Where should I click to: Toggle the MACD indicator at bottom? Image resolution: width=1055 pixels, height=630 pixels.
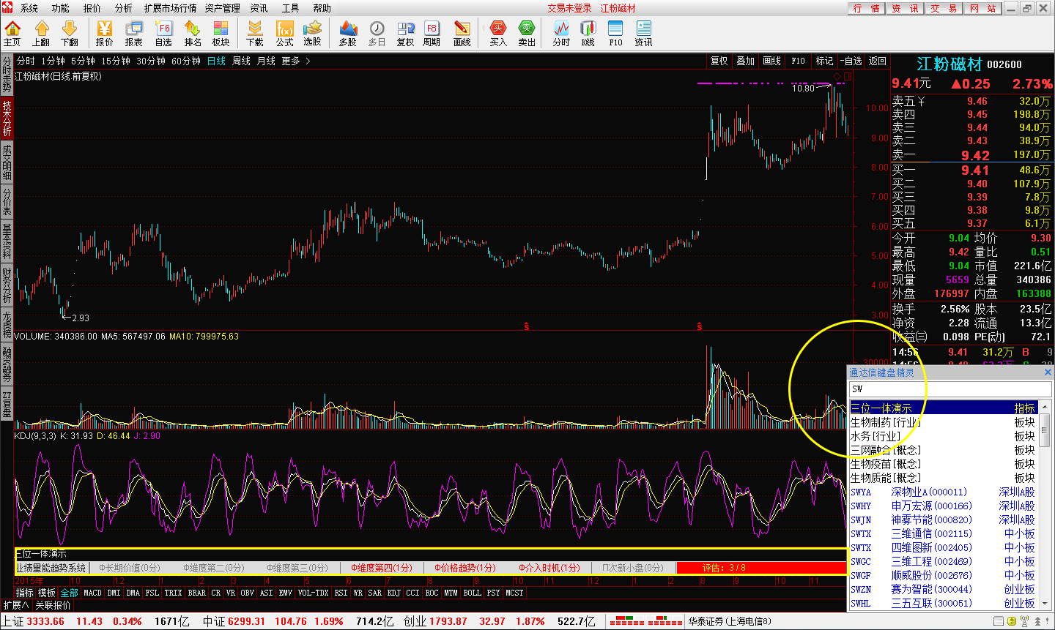92,593
